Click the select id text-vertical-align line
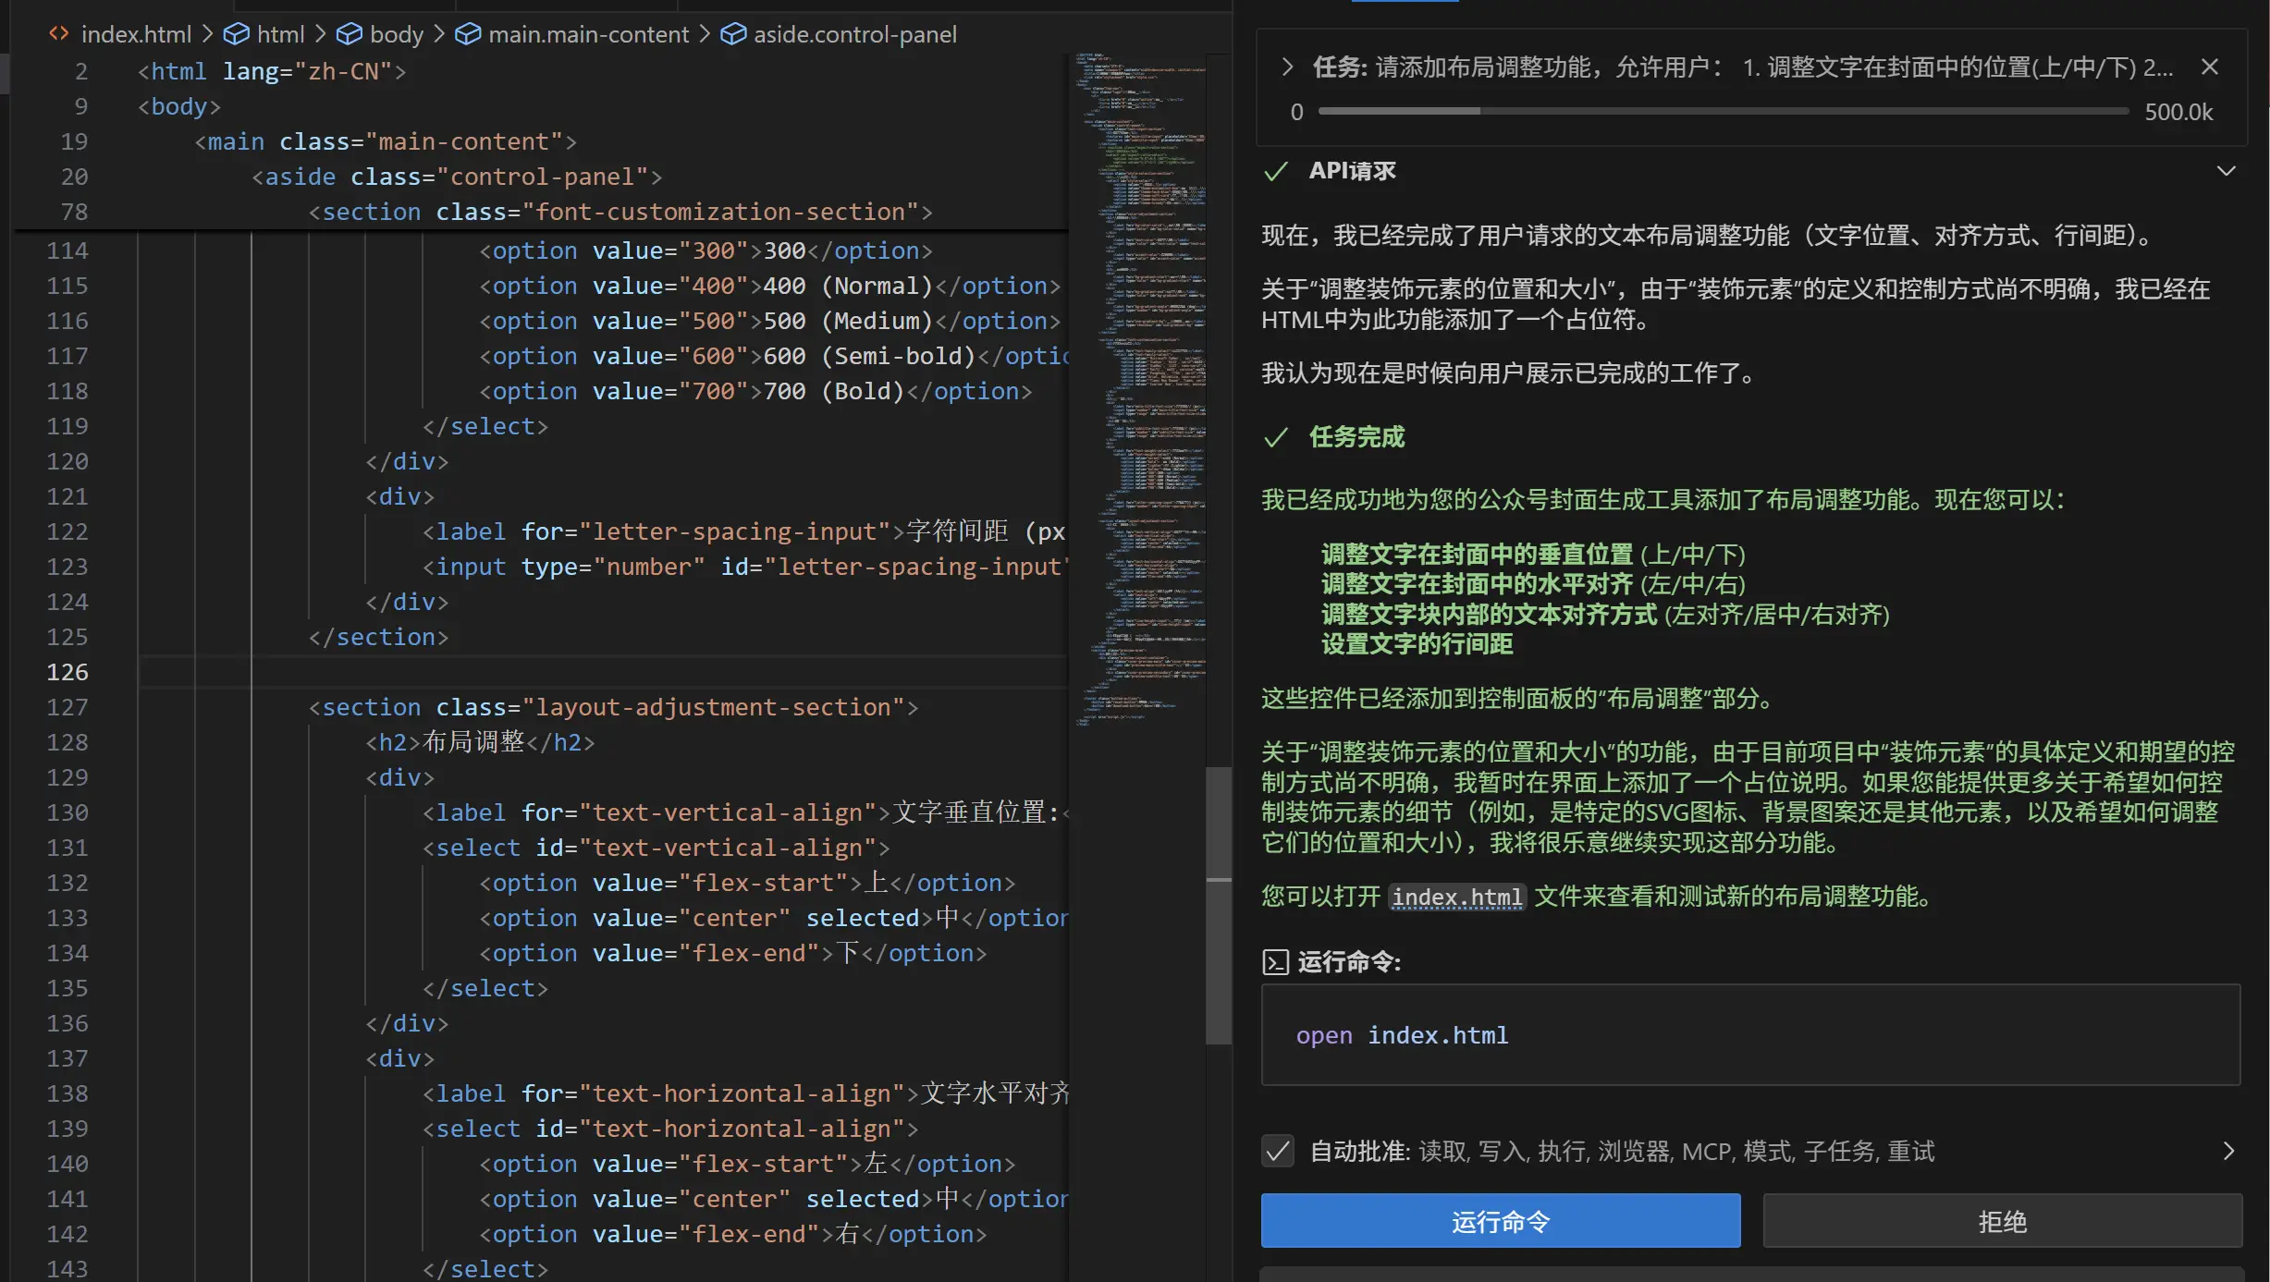Image resolution: width=2270 pixels, height=1282 pixels. (x=656, y=848)
